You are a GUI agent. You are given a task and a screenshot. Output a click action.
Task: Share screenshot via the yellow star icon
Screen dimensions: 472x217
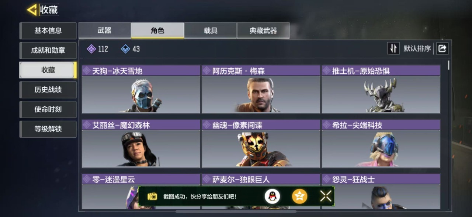tap(300, 196)
